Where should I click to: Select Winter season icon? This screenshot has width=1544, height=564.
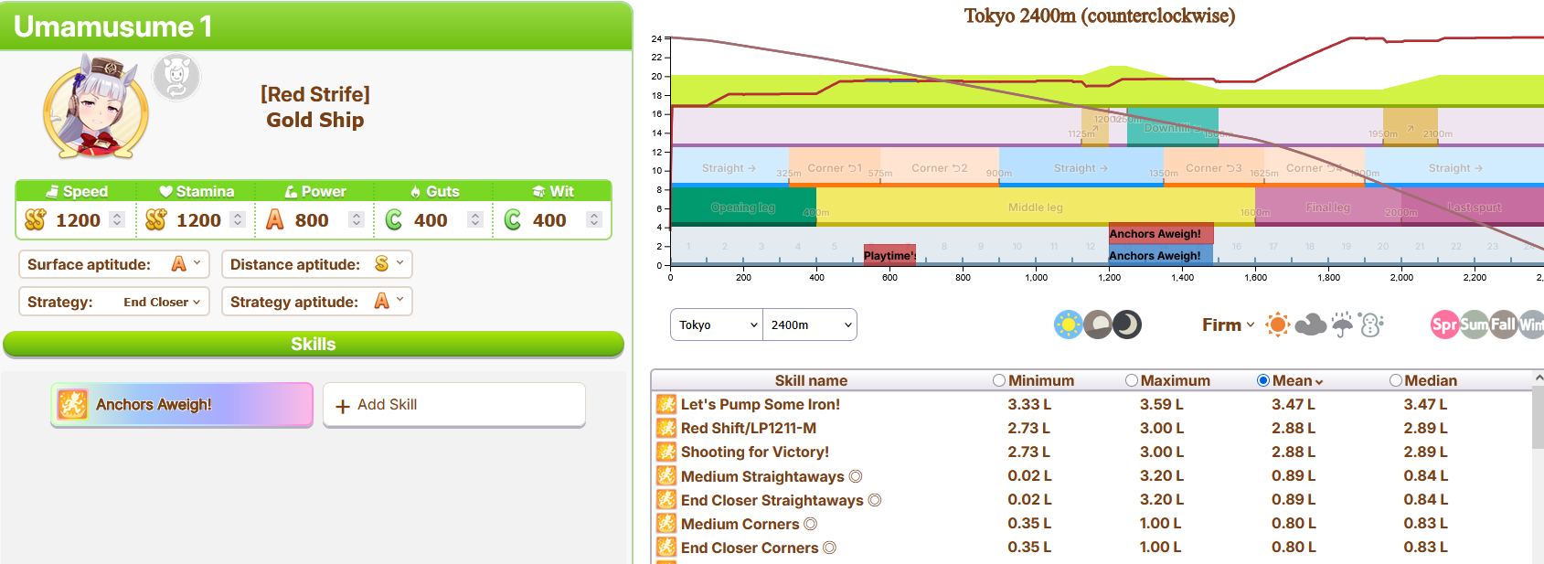(x=1531, y=325)
